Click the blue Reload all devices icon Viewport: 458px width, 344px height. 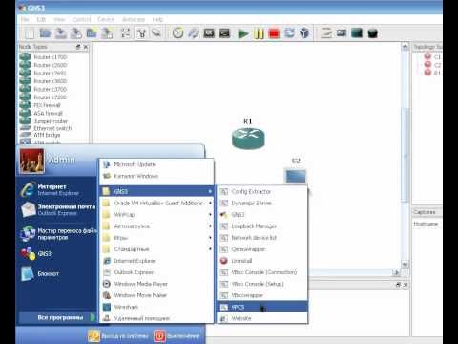[x=289, y=33]
